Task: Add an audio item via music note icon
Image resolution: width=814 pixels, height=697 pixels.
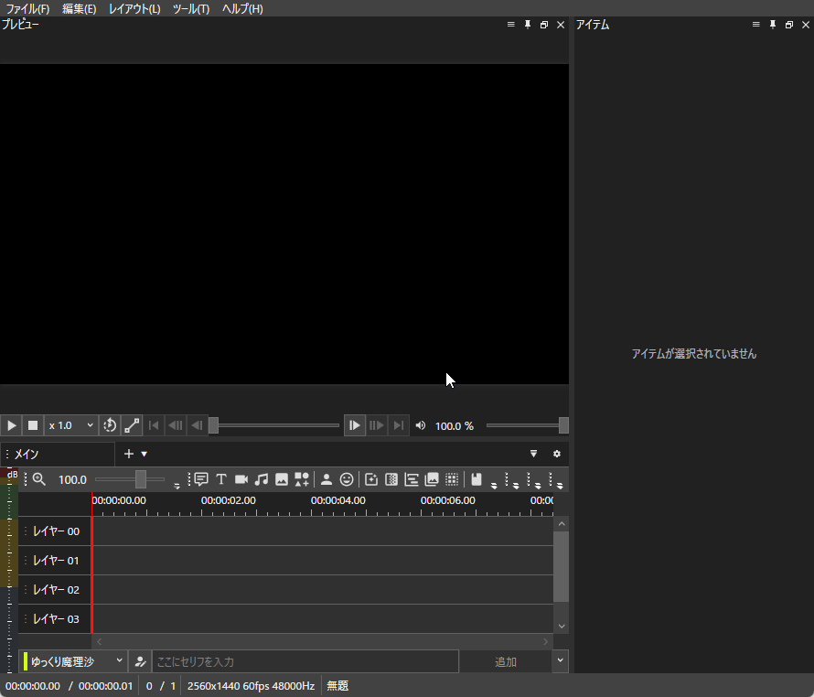Action: [x=260, y=479]
